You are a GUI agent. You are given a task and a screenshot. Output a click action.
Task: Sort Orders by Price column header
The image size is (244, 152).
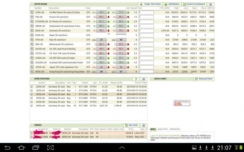(131, 129)
